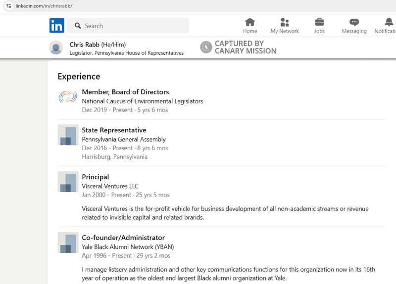Click the Visceral Ventures LLC company logo
The height and width of the screenshot is (284, 396).
click(x=68, y=182)
